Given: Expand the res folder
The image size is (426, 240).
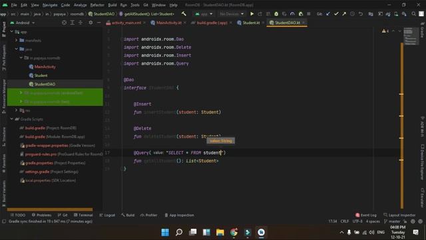Looking at the screenshot, I should (16, 110).
